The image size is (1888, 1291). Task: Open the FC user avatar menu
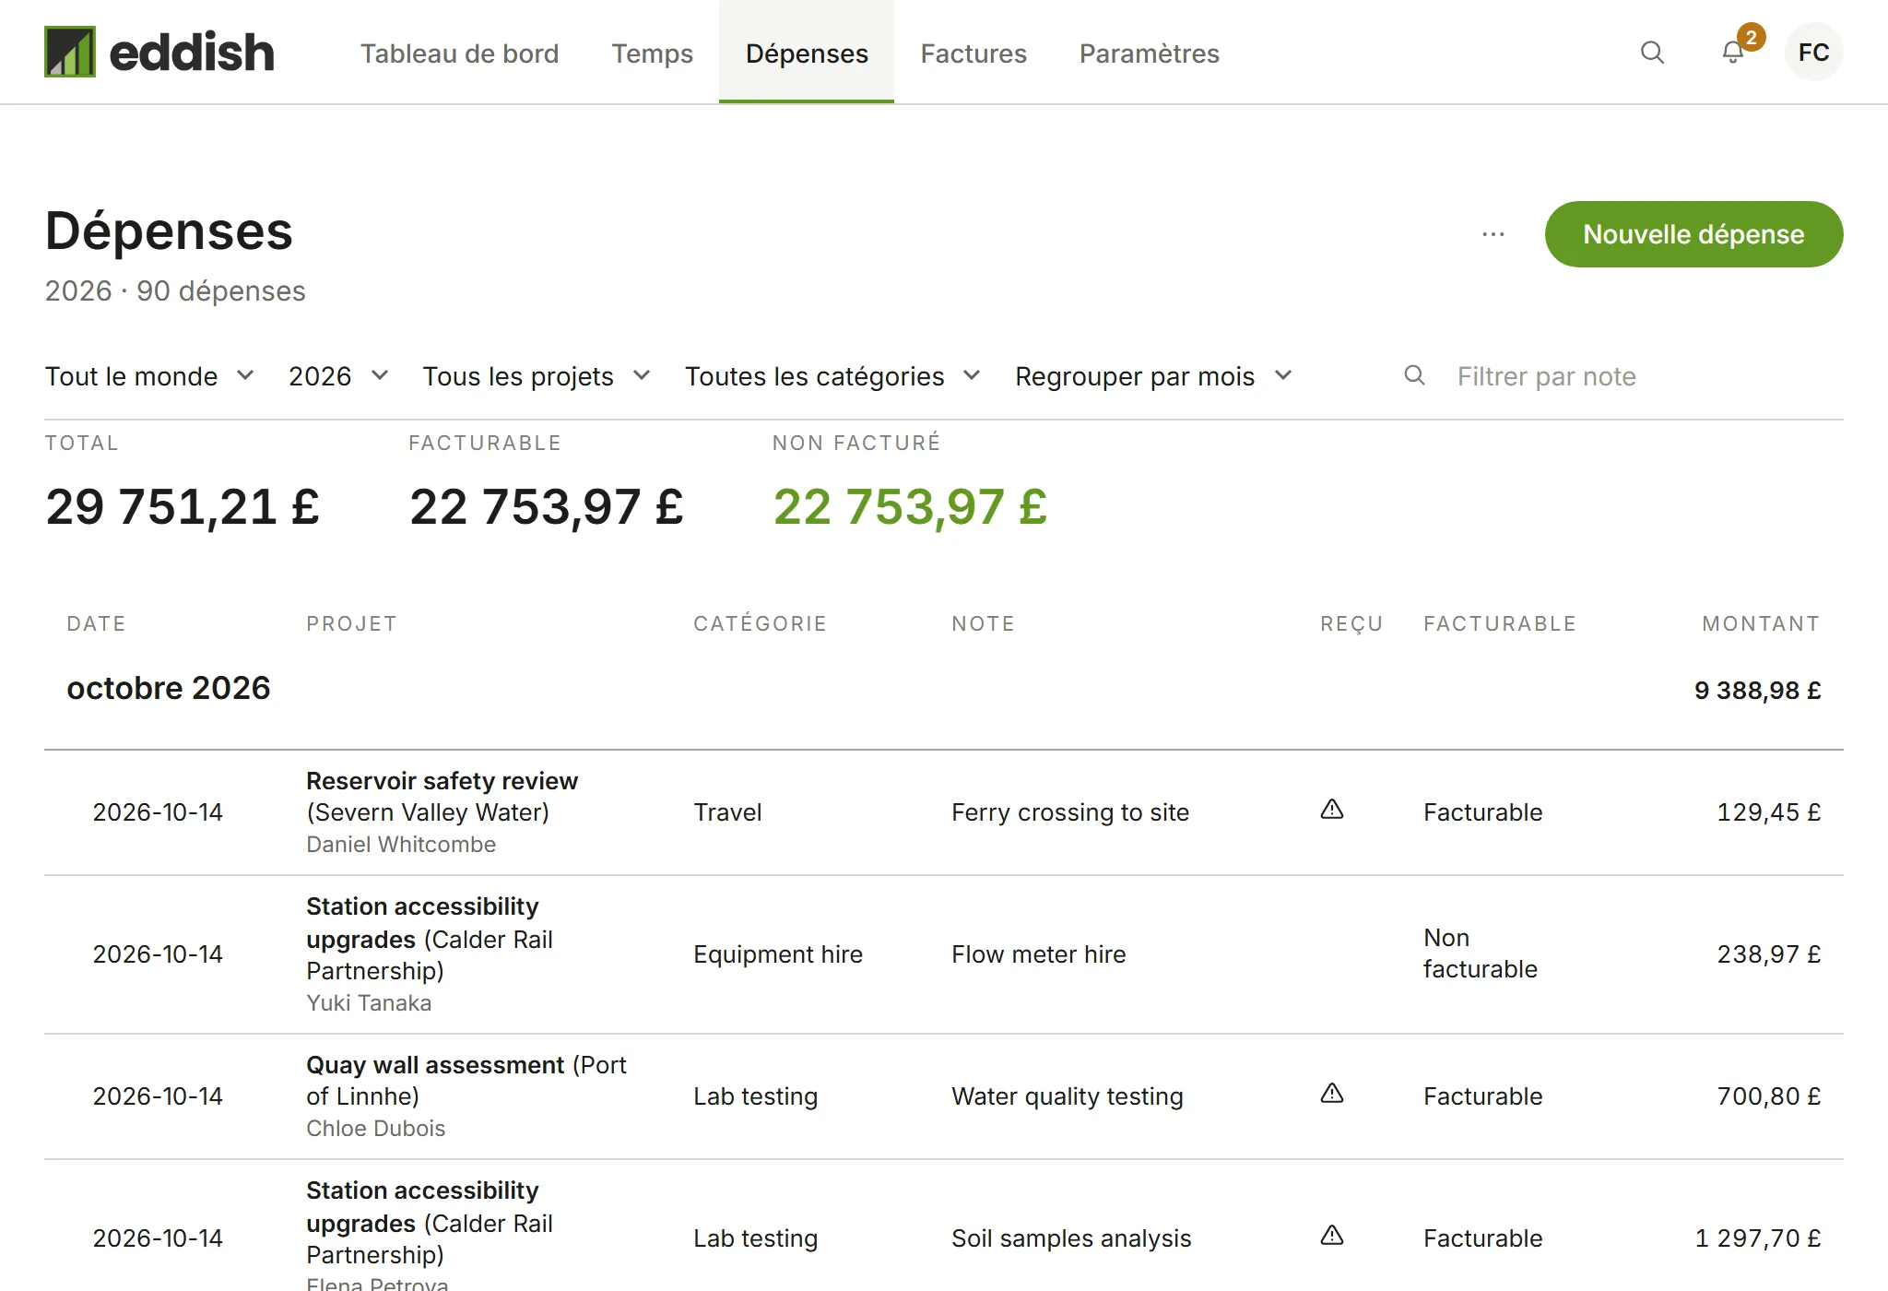coord(1813,53)
